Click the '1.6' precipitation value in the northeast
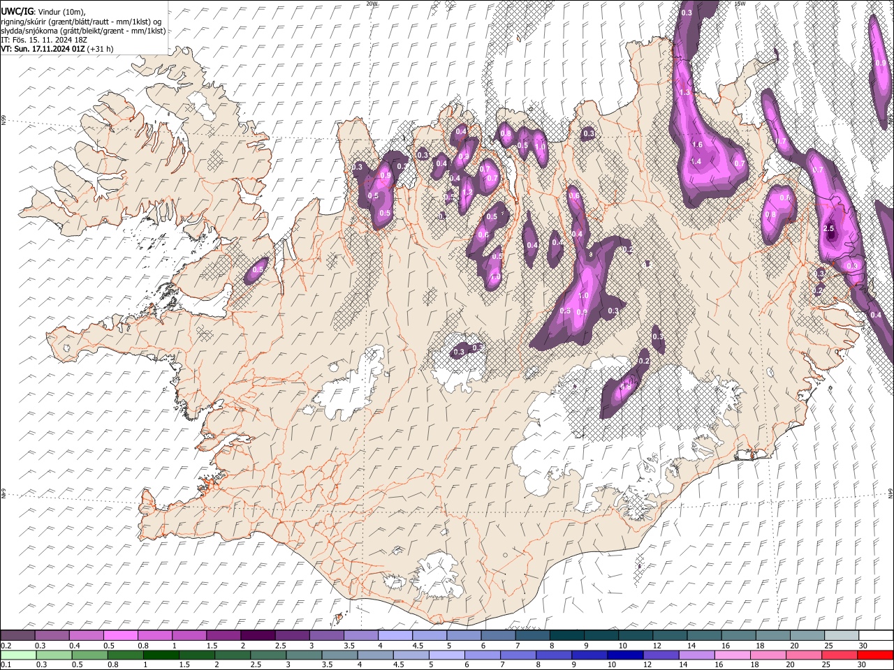Screen dimensions: 894x670 pyautogui.click(x=696, y=144)
